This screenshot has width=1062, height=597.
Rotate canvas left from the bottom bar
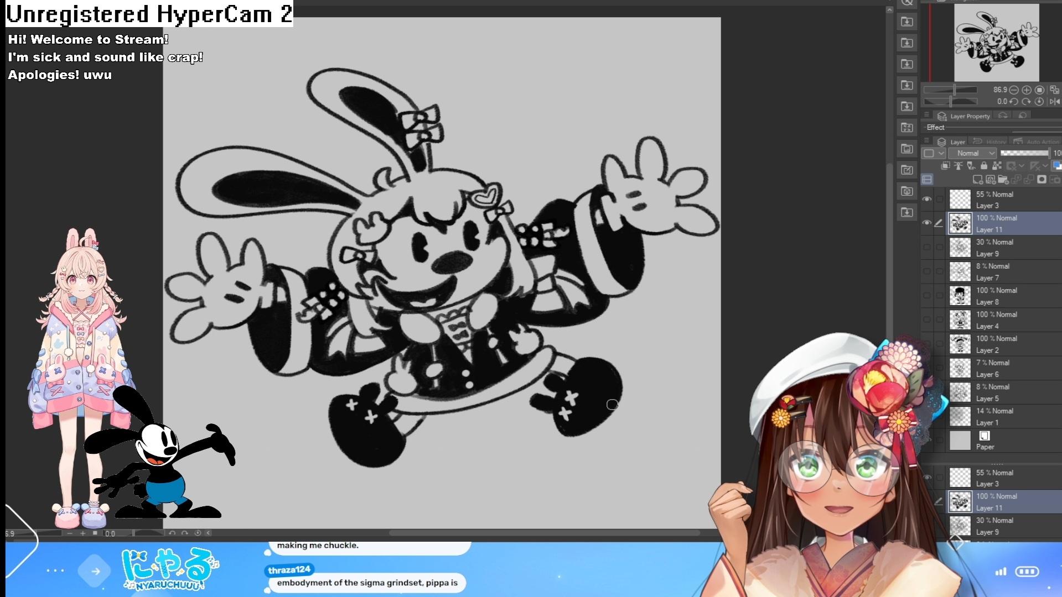point(172,533)
